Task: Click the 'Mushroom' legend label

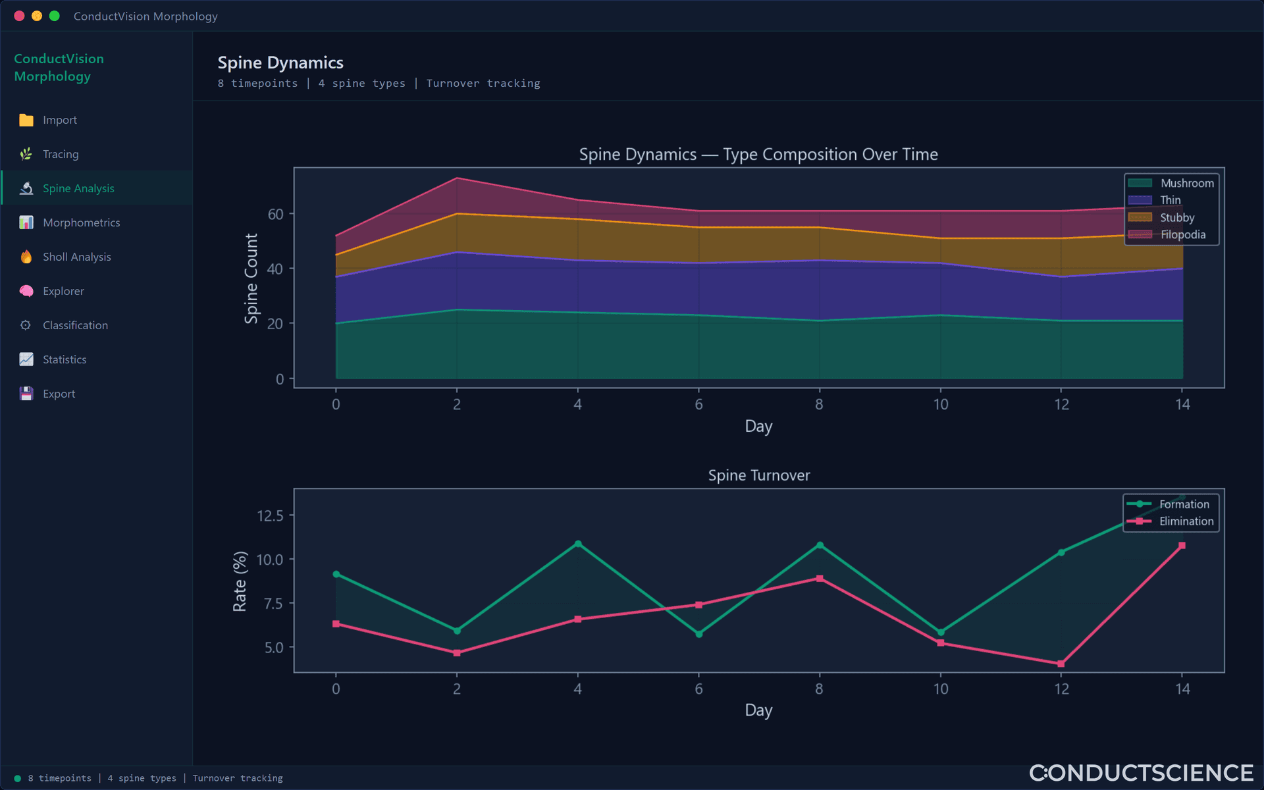Action: pyautogui.click(x=1187, y=183)
